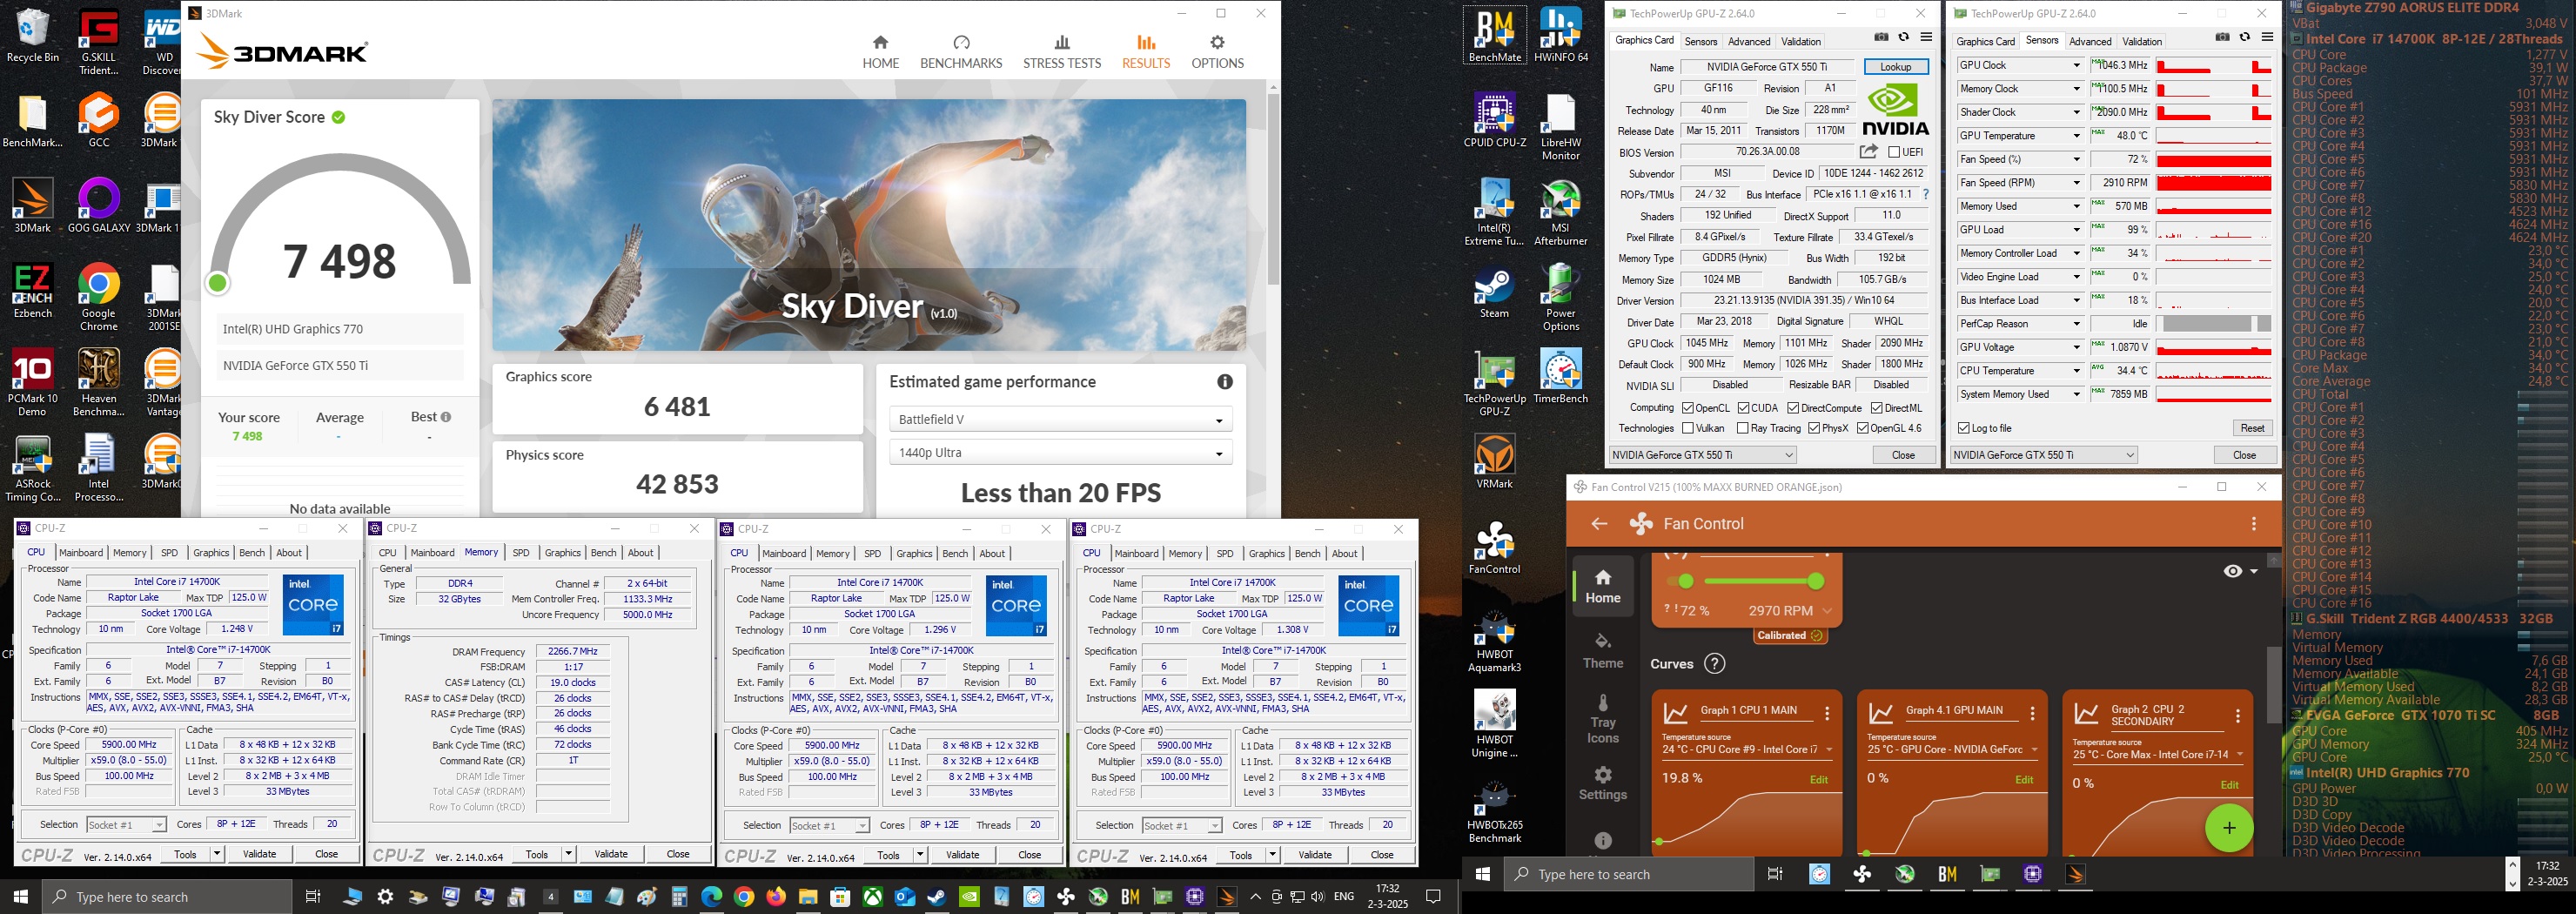2576x914 pixels.
Task: Toggle Ray Tracing checkbox in GPU-Z
Action: 1743,428
